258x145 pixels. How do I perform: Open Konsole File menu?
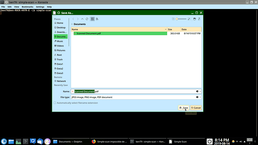(3, 7)
